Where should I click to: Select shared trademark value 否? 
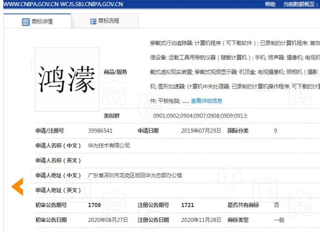(x=277, y=205)
